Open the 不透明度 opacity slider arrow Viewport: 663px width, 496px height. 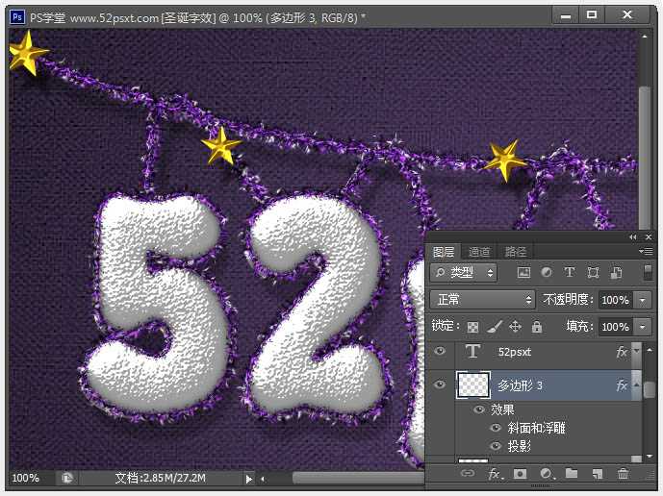(642, 300)
